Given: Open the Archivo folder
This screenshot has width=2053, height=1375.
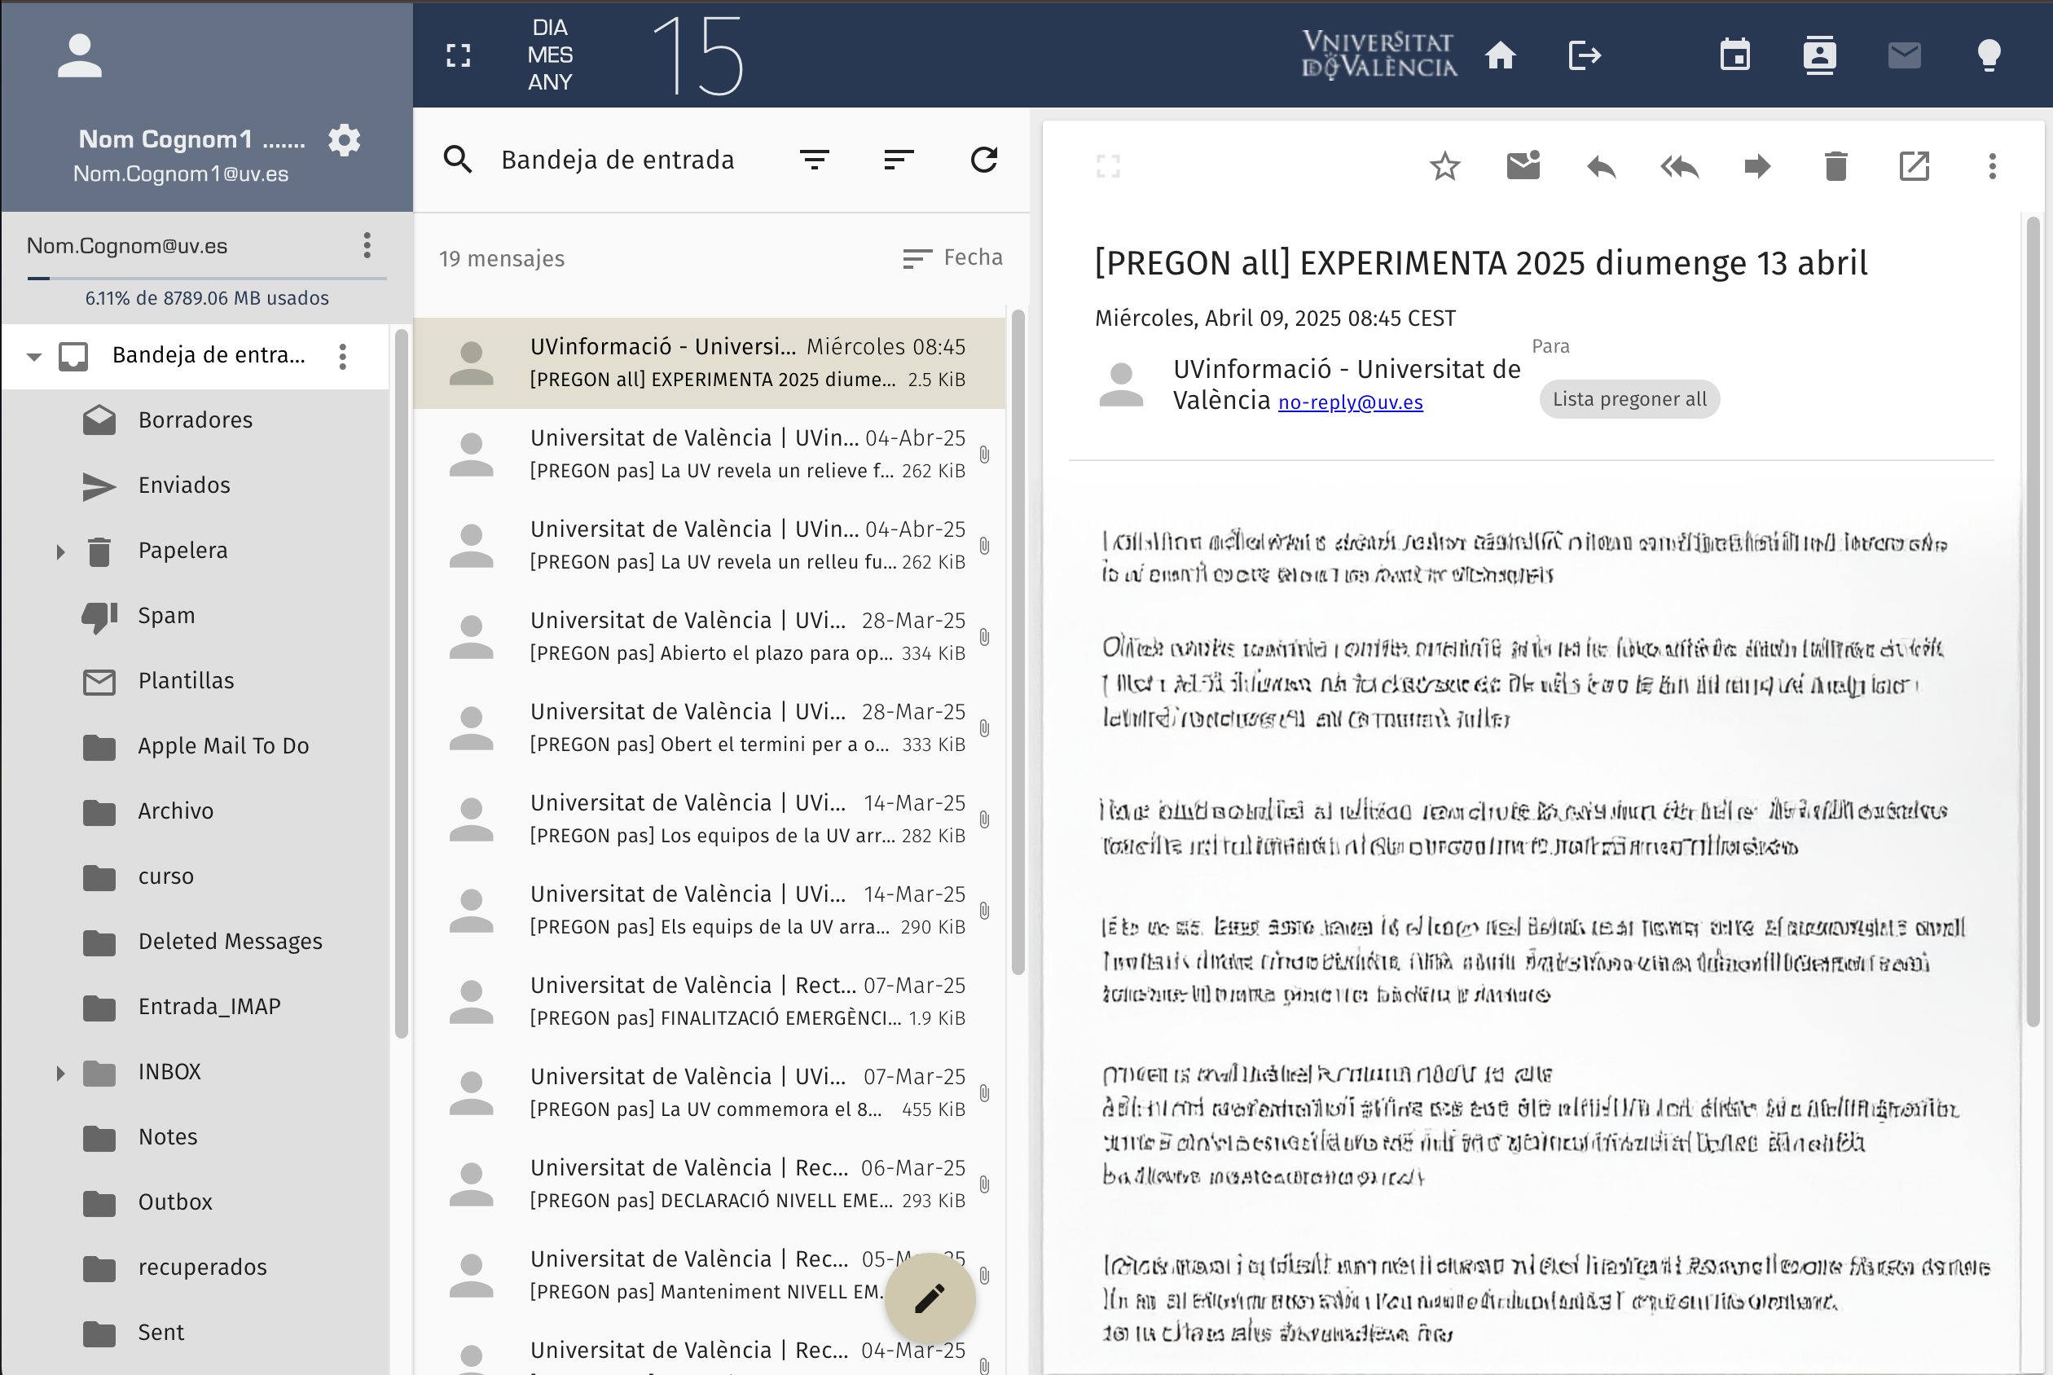Looking at the screenshot, I should [x=195, y=811].
